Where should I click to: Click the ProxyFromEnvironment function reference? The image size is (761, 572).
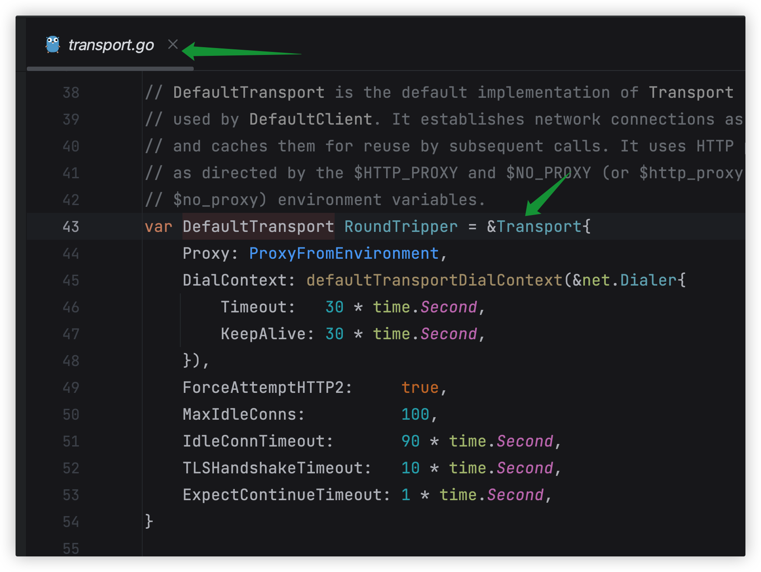344,254
